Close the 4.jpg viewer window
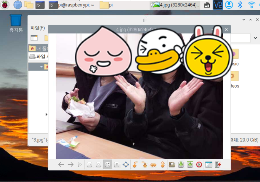Image resolution: width=260 pixels, height=182 pixels. point(226,30)
